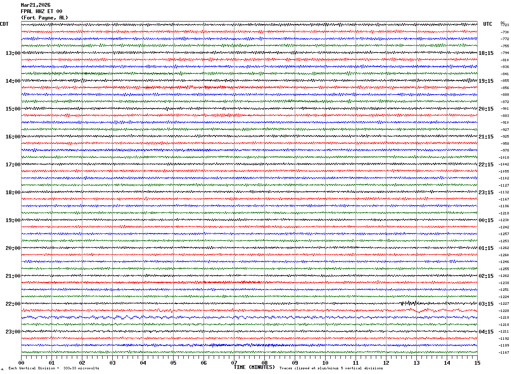
Task: Click the 00 minute axis tick label
Action: 21,363
